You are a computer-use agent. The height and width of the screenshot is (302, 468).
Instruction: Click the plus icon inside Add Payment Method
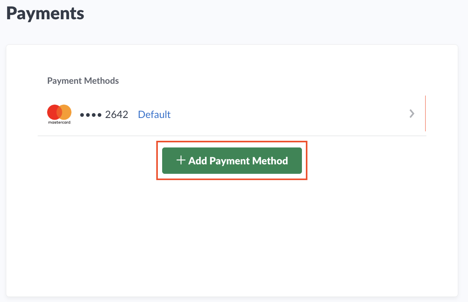click(x=181, y=160)
